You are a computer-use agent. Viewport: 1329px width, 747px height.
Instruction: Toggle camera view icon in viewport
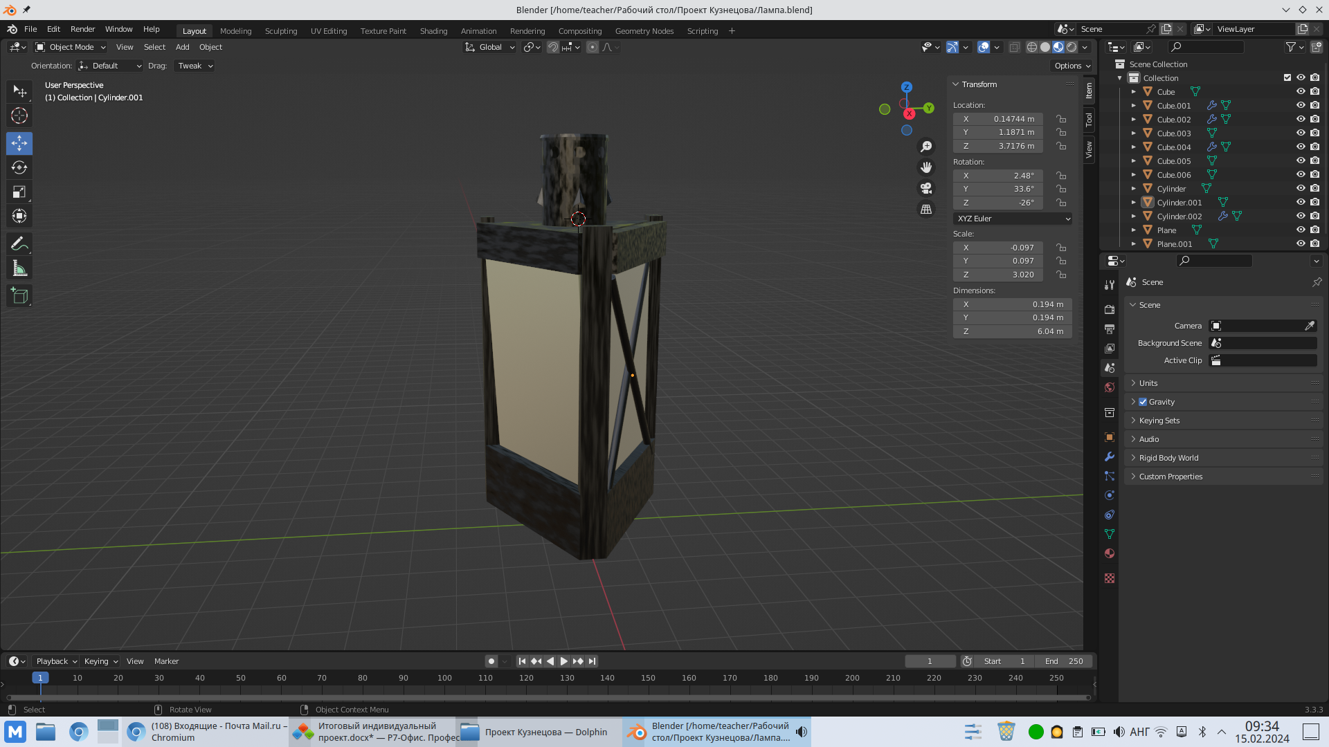coord(926,188)
